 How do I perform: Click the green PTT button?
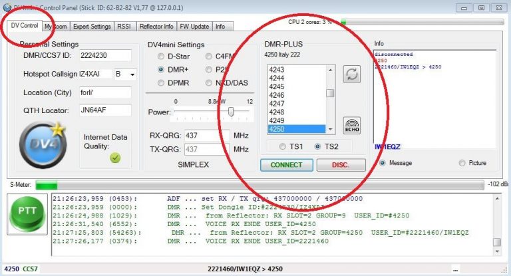pos(27,213)
